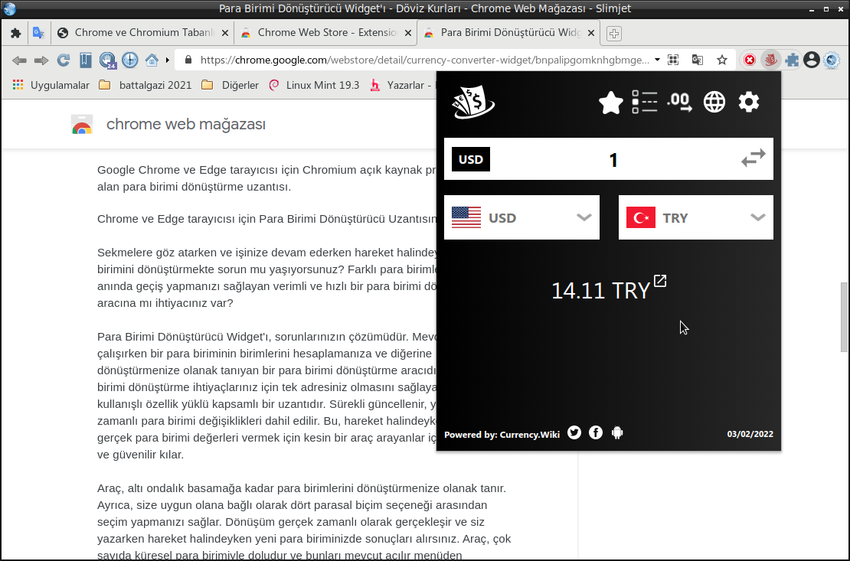Click the URL address field
The width and height of the screenshot is (850, 561).
pos(424,60)
